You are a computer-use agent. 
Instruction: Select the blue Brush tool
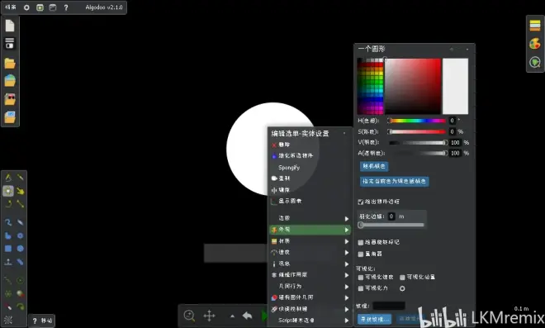point(8,222)
